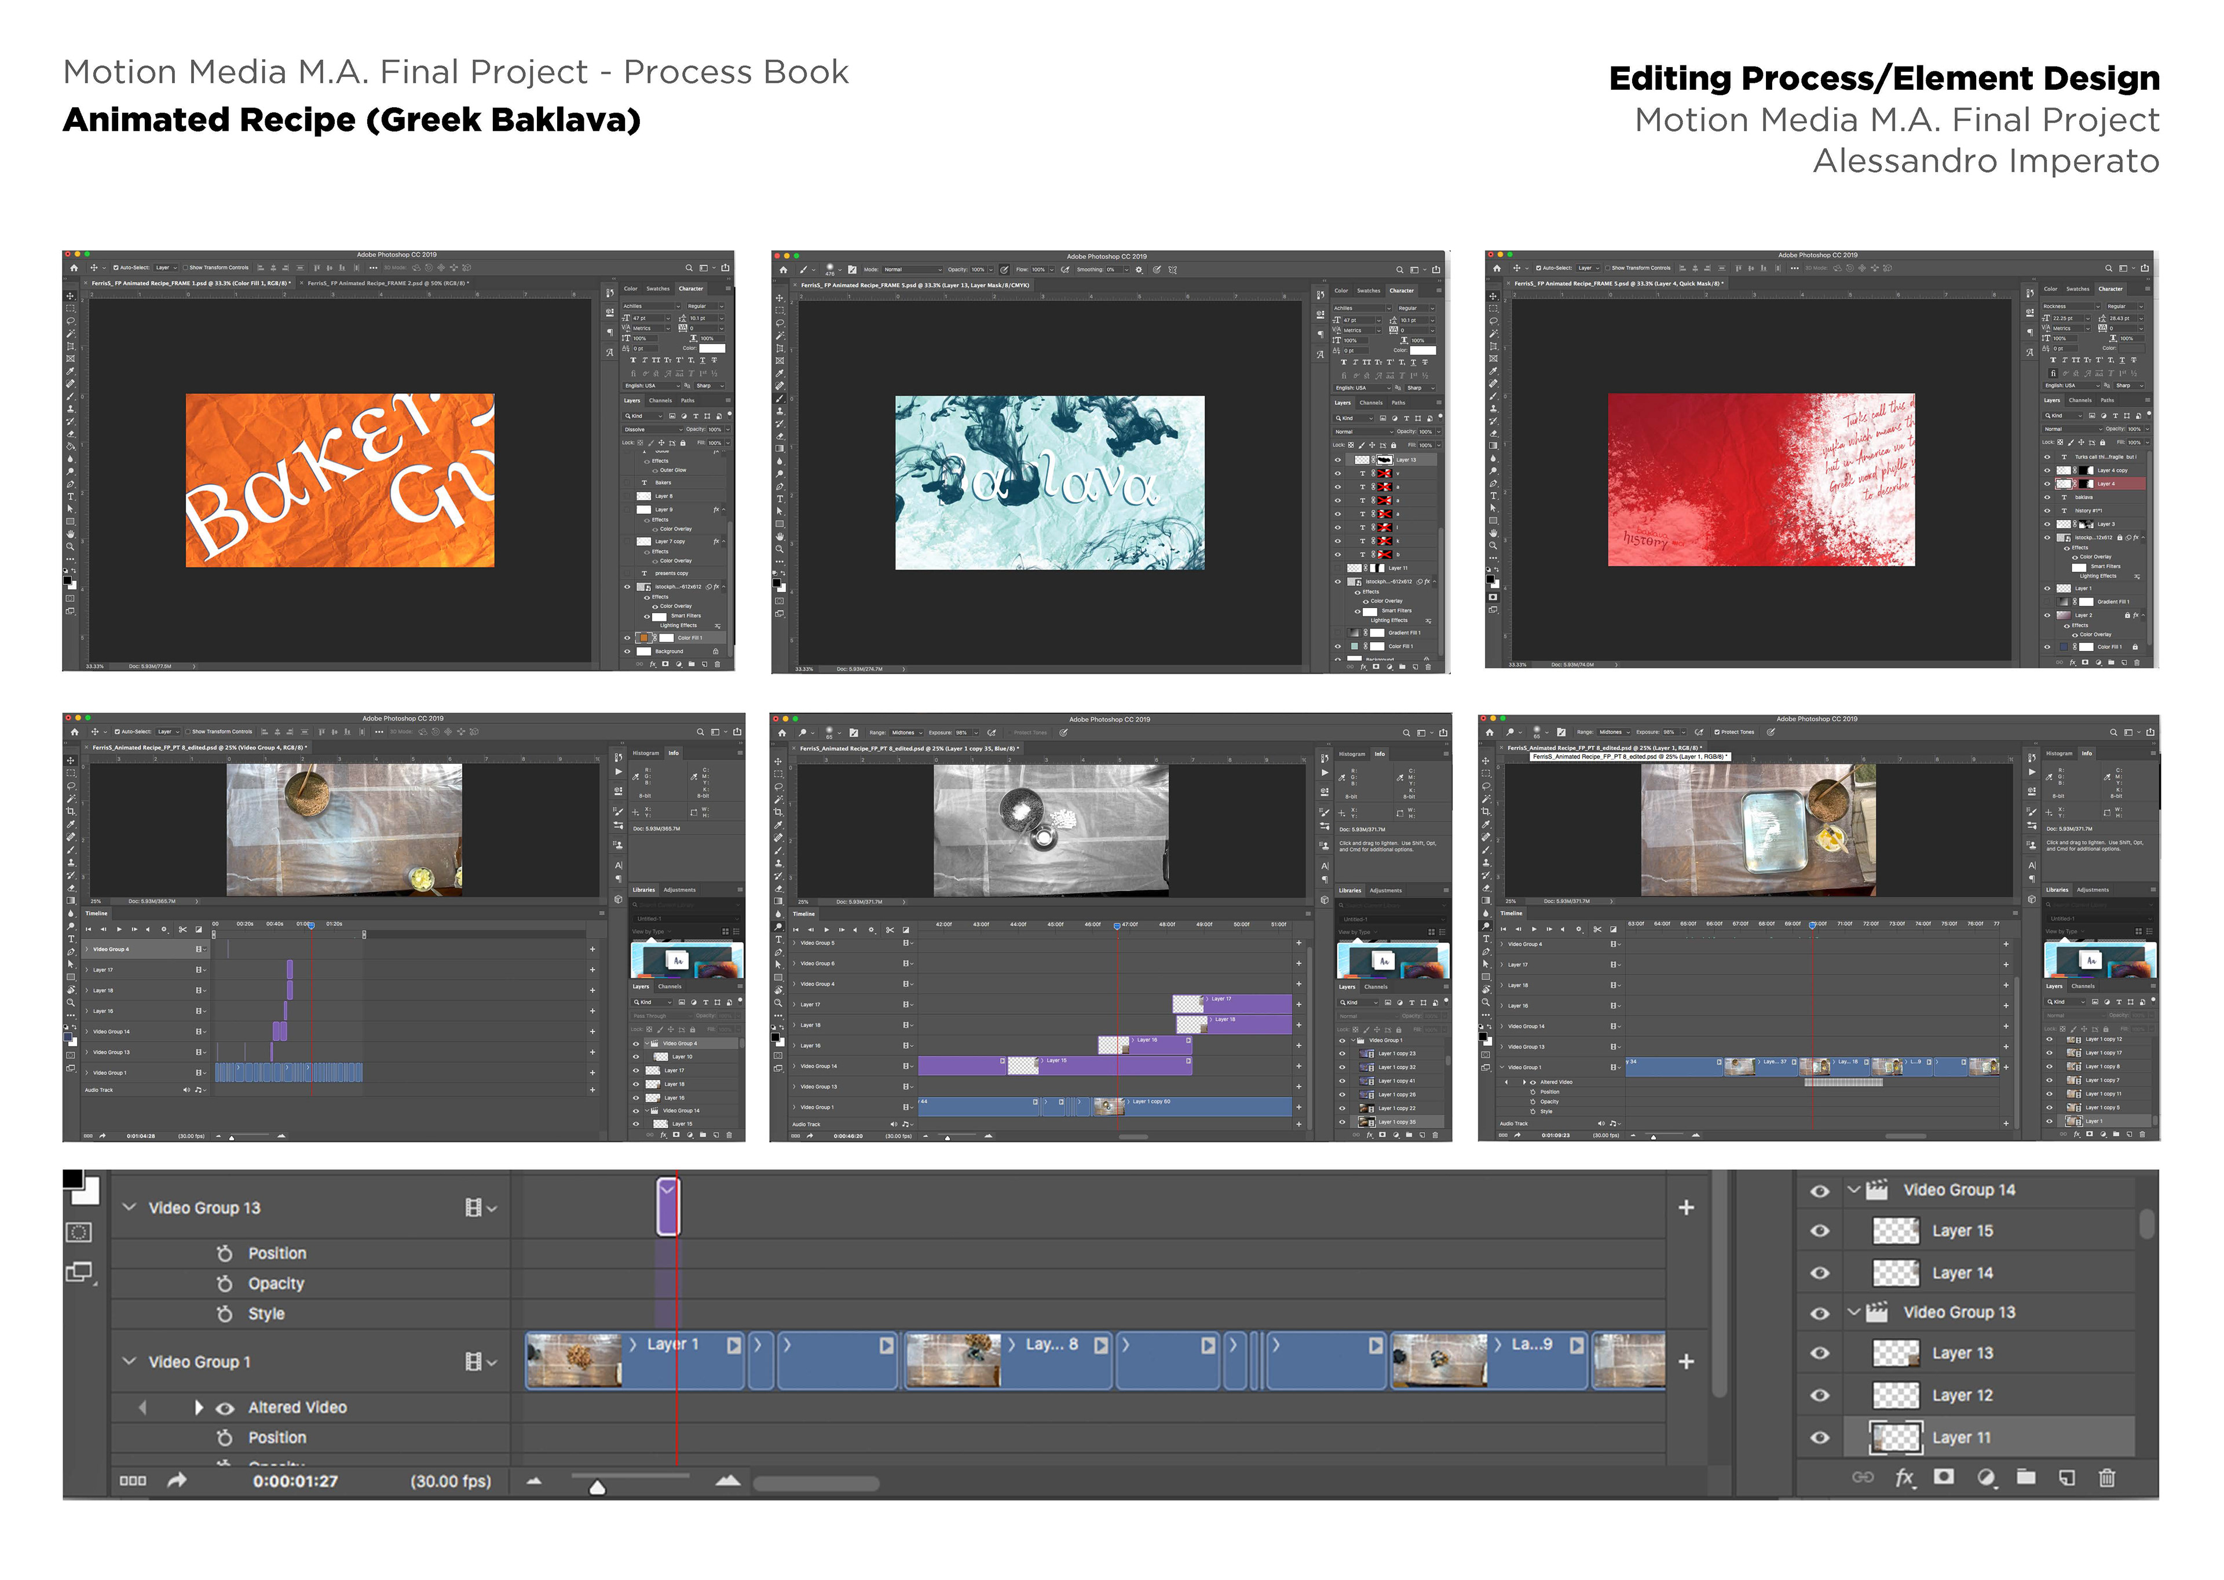Click the Add layer mask icon
Screen dimensions: 2224x1580
pos(1944,1478)
